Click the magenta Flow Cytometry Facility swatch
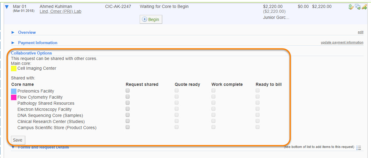This screenshot has width=371, height=158. tap(14, 97)
